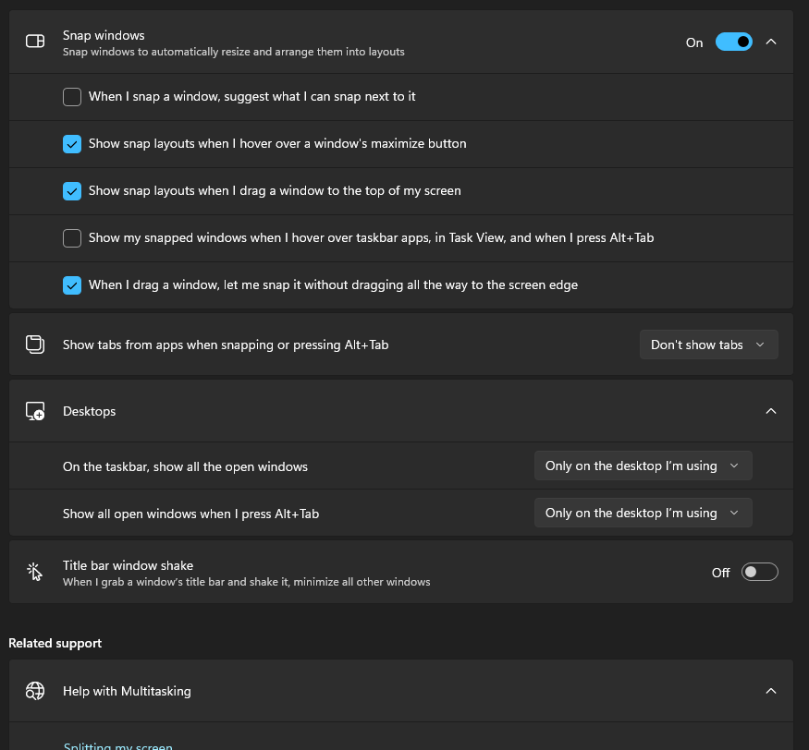This screenshot has height=750, width=809.
Task: Click the Help with Multitasking globe icon
Action: [35, 691]
